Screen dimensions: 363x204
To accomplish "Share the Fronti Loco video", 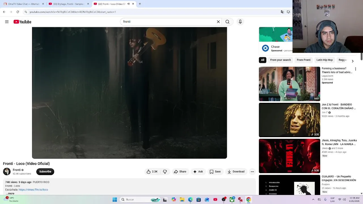I will point(180,171).
